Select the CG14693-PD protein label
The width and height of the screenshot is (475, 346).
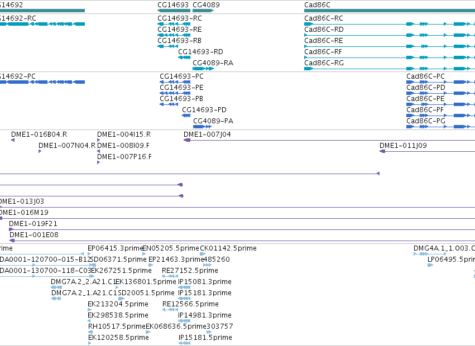[x=204, y=110]
